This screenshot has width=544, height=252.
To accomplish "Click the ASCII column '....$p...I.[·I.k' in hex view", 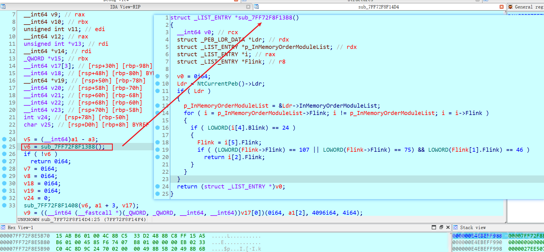I will [237, 249].
